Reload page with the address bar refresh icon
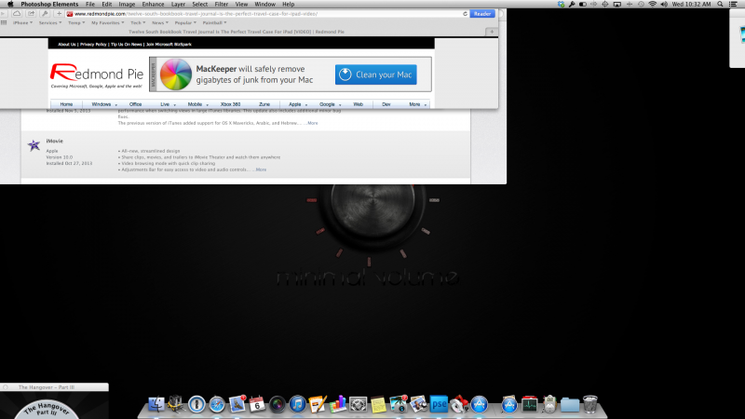 click(465, 14)
